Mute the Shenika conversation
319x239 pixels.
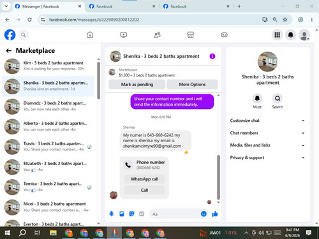(257, 98)
